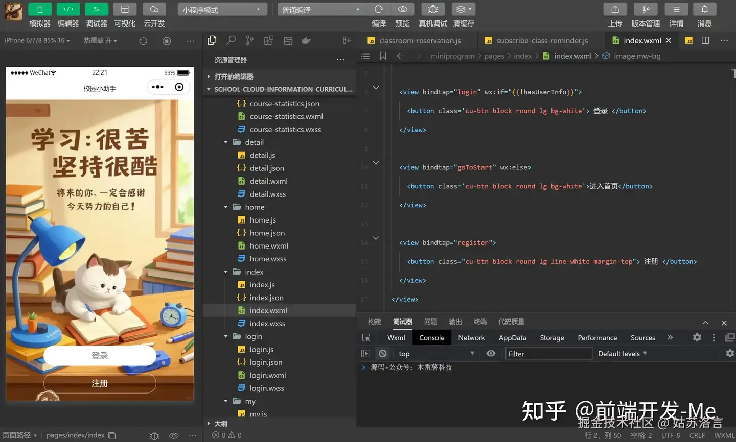The height and width of the screenshot is (442, 736).
Task: Click the clear cache icon
Action: coord(464,9)
